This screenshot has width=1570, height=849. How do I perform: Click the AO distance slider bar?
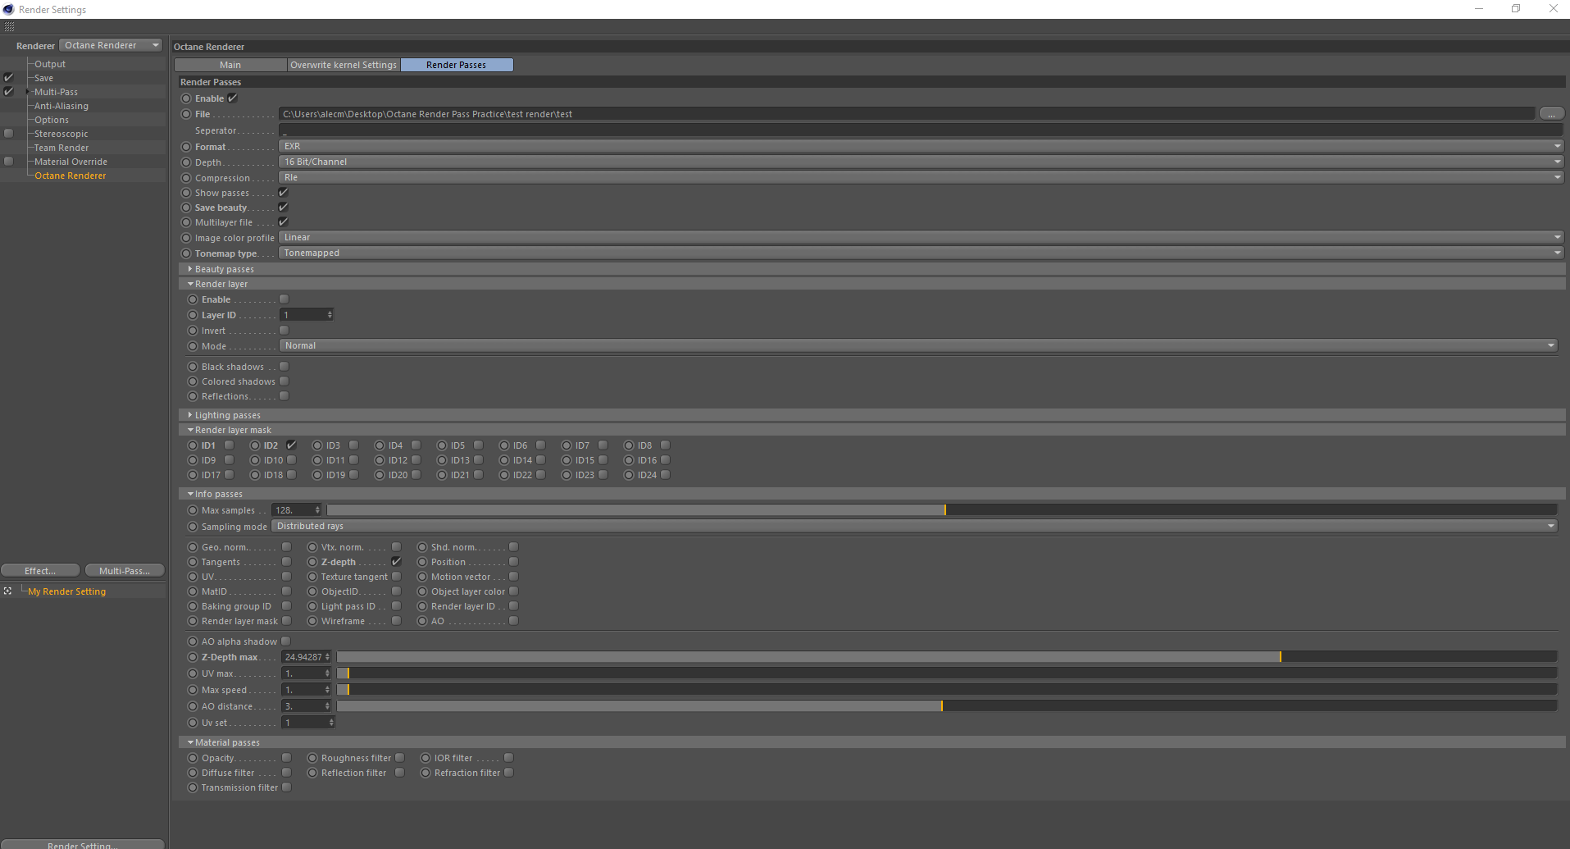pos(946,706)
